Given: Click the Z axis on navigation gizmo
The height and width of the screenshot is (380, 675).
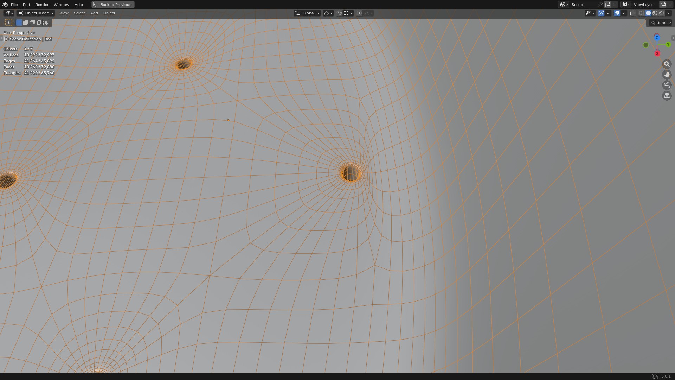Looking at the screenshot, I should point(657,38).
